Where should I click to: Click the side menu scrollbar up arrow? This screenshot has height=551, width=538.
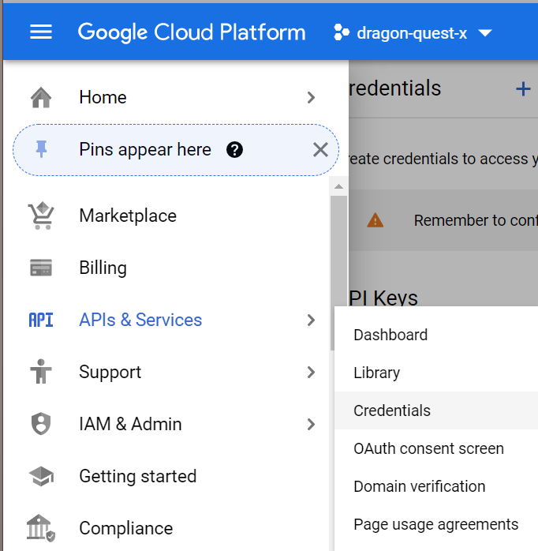pos(338,186)
